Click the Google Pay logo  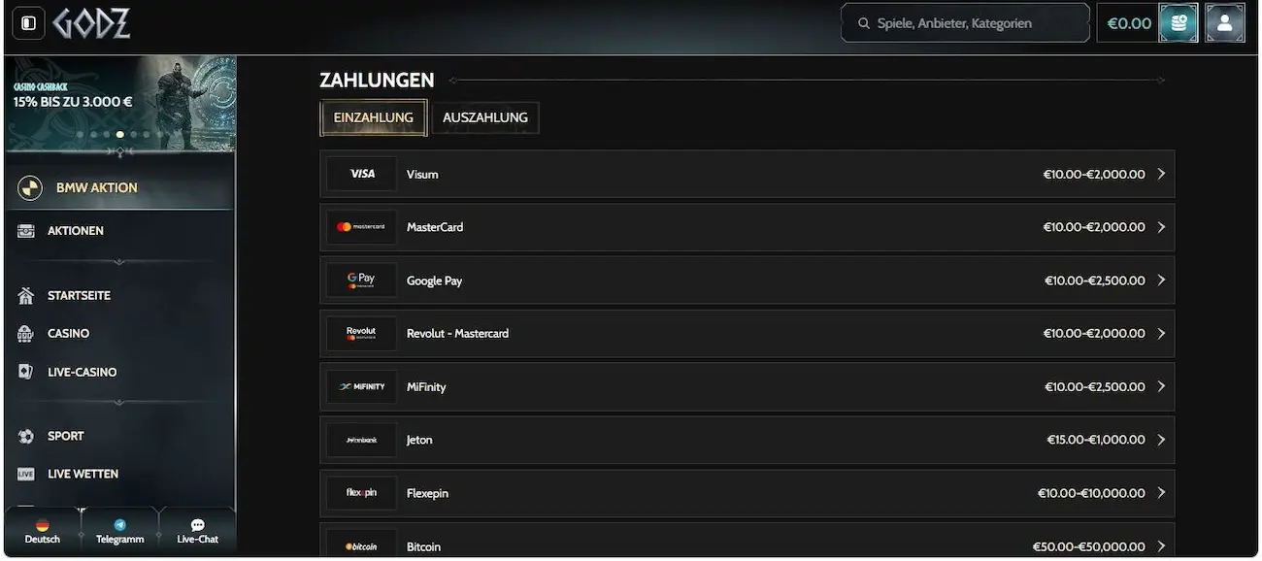click(362, 280)
